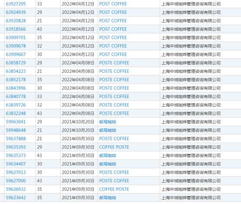Click the 63920828 application number link

coord(16,21)
